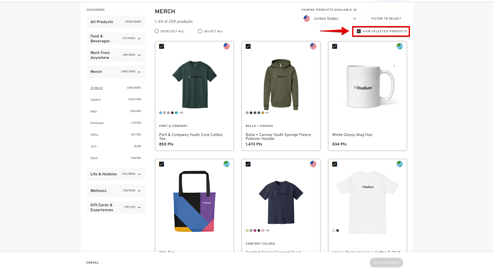Click the Cancel link
This screenshot has width=493, height=271.
(x=92, y=263)
